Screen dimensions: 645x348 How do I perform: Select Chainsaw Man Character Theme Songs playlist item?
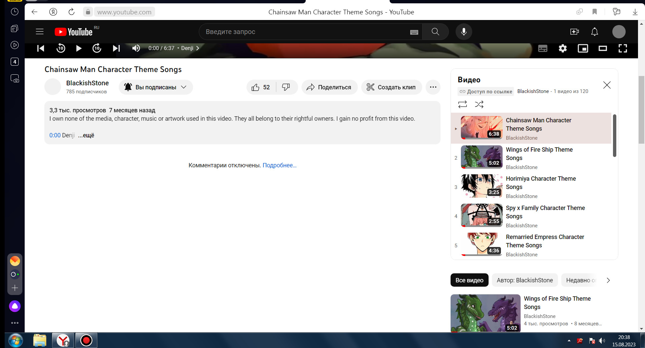(x=531, y=128)
